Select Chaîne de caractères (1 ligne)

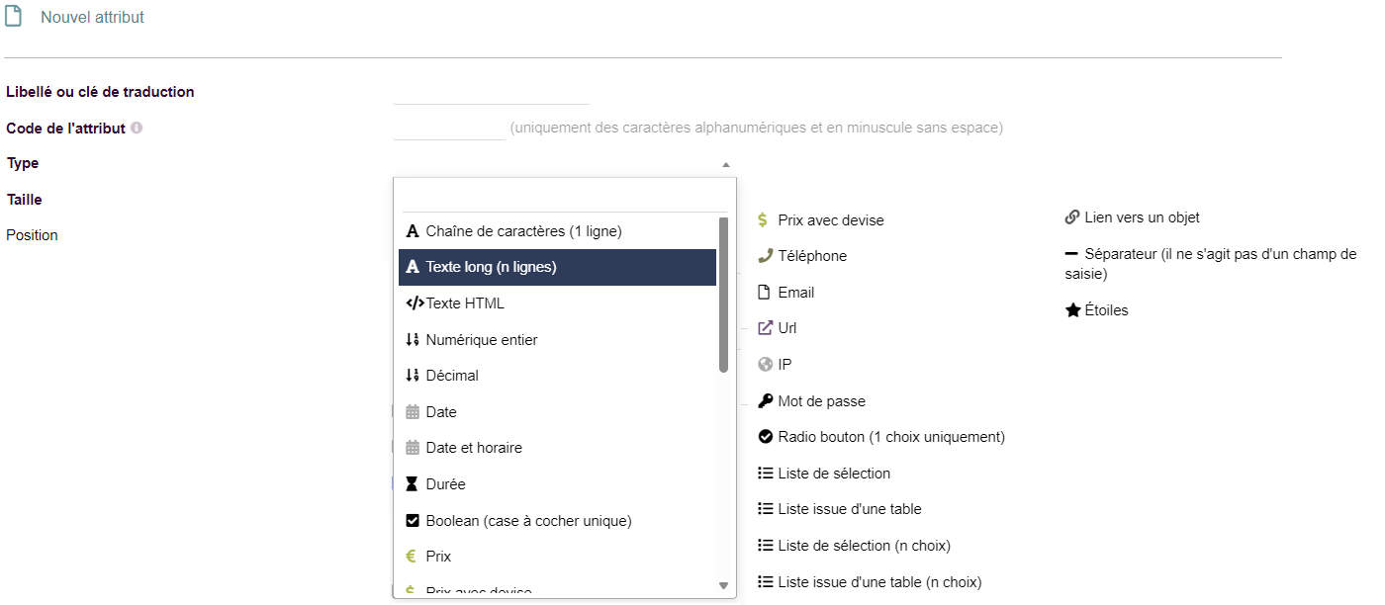(523, 231)
